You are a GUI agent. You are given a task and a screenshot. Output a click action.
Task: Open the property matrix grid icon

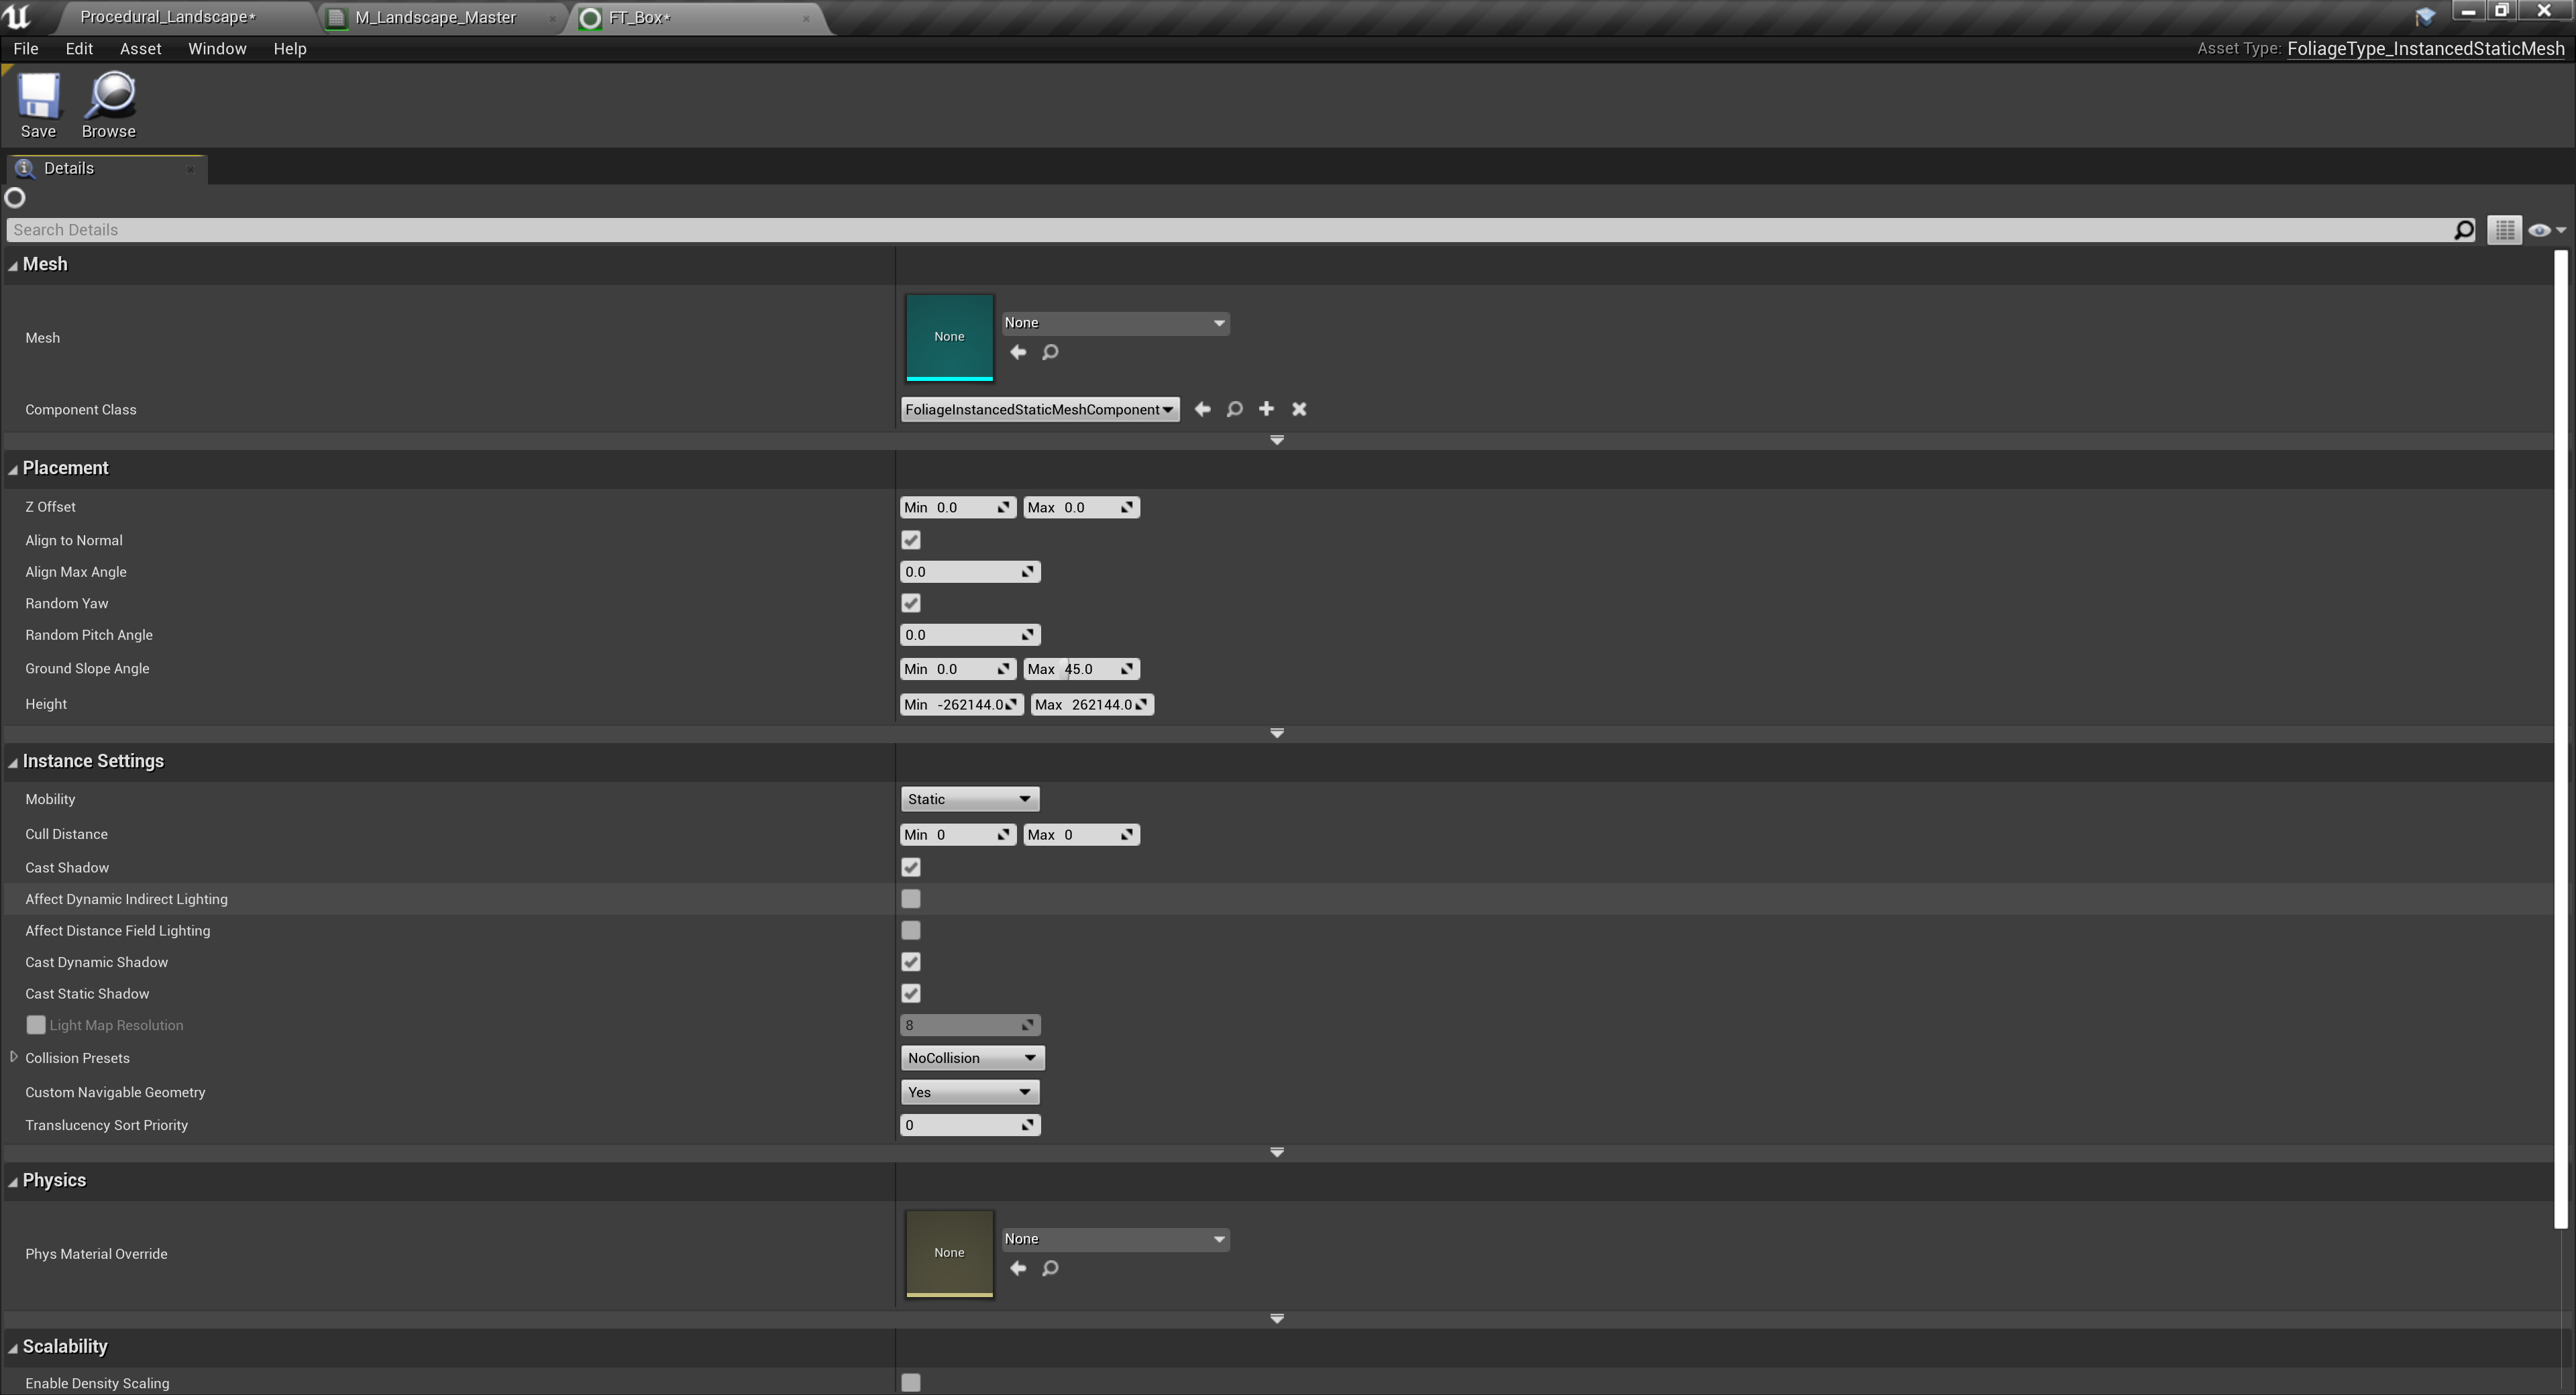2504,230
